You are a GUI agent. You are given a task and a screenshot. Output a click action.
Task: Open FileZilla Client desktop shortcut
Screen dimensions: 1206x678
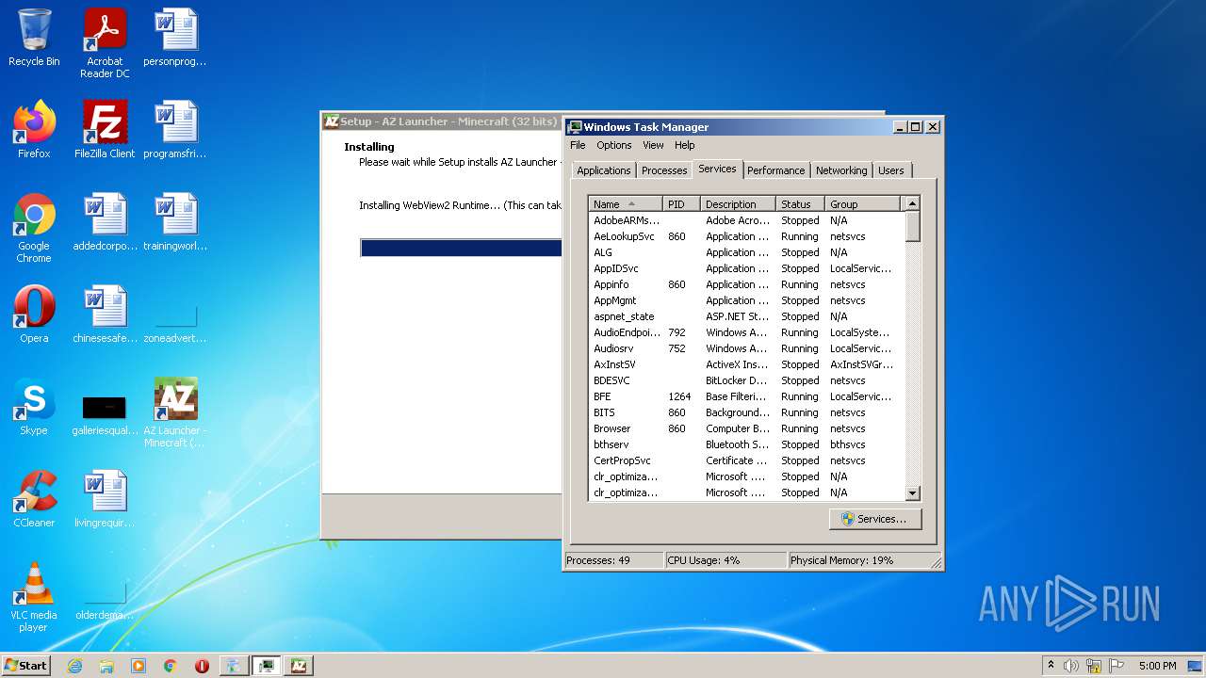pyautogui.click(x=105, y=130)
